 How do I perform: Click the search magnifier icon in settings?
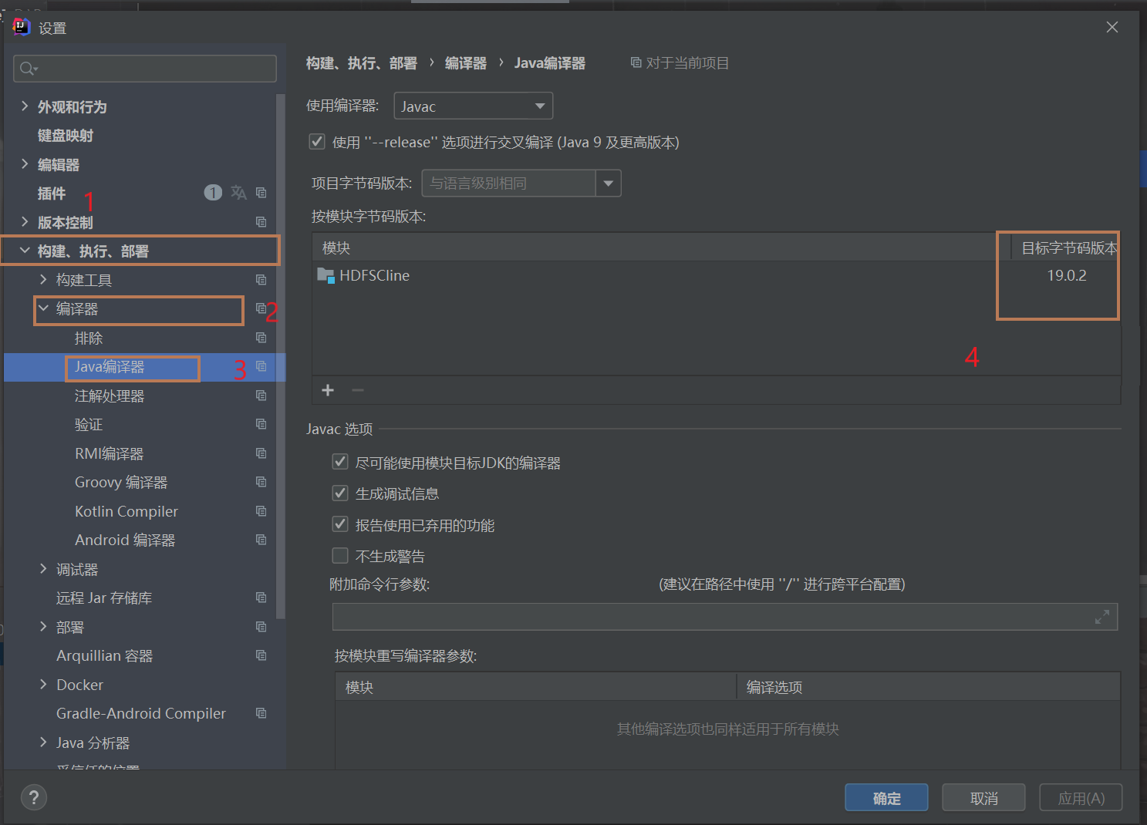click(x=29, y=69)
